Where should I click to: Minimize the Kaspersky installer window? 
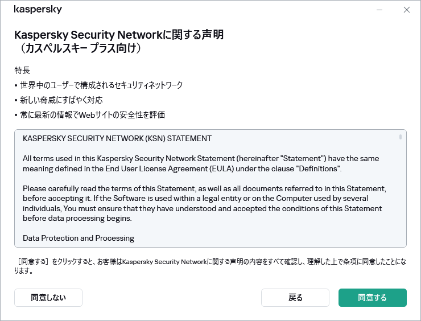pyautogui.click(x=379, y=10)
